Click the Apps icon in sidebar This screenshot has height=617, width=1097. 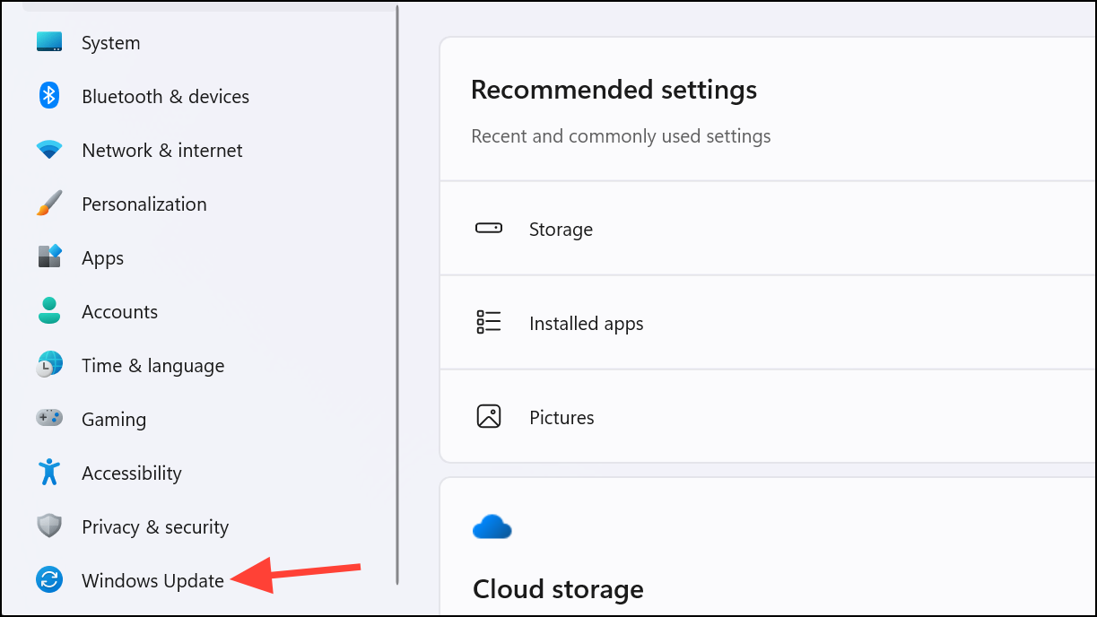(x=49, y=257)
